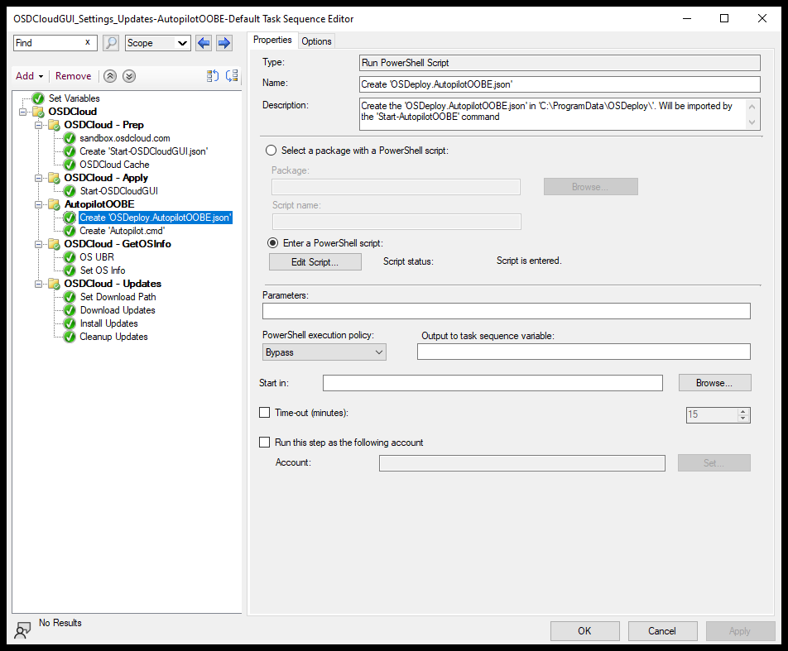Check 'Run this step as the following account'
This screenshot has width=788, height=651.
coord(265,442)
